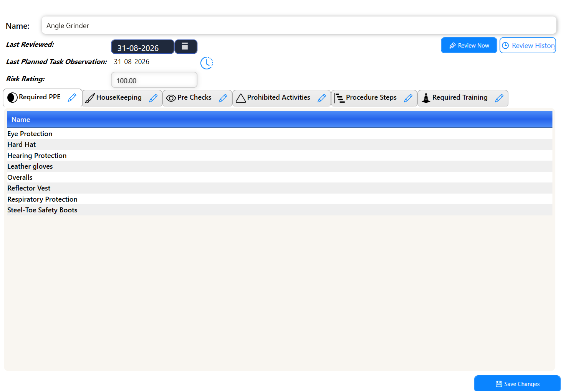Click the pencil icon on HouseKeeping tab
This screenshot has height=391, width=561.
[x=153, y=98]
